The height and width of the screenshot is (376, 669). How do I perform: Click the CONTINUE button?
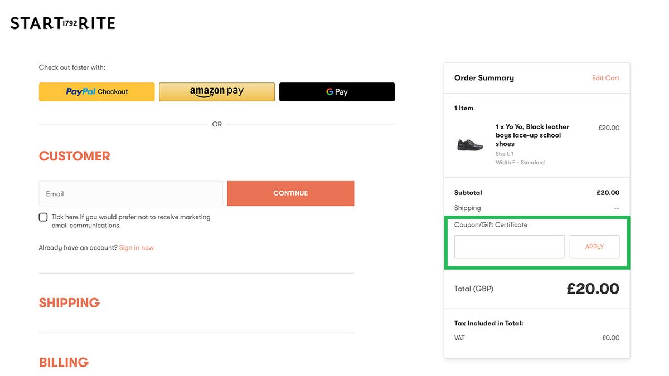coord(290,193)
